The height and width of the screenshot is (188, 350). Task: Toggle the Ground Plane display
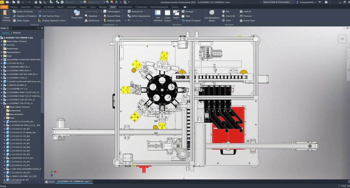click(112, 16)
